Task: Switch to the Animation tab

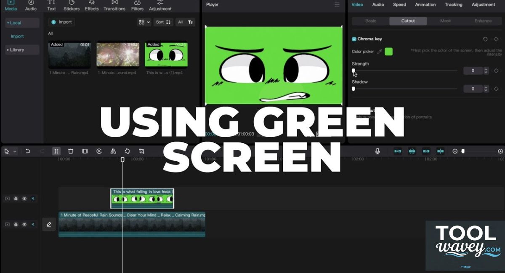Action: [x=425, y=5]
